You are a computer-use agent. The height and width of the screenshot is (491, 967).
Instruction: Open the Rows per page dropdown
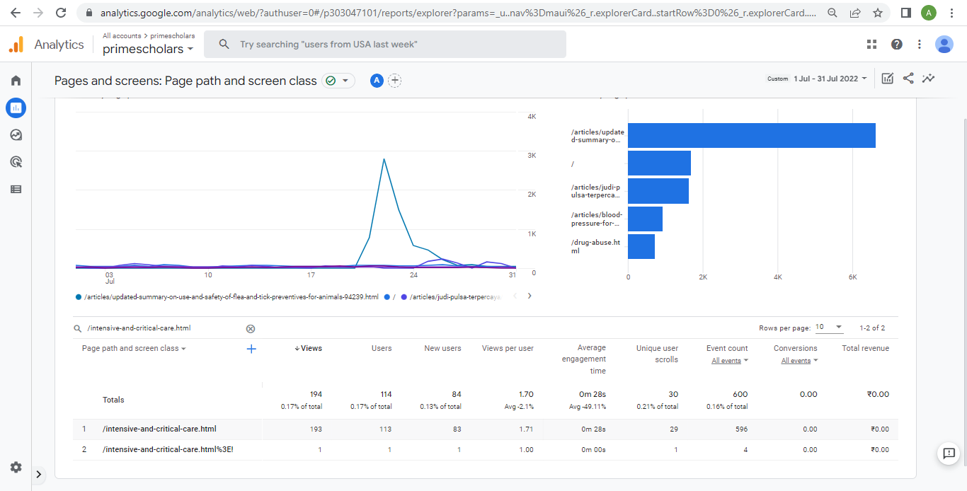[830, 328]
